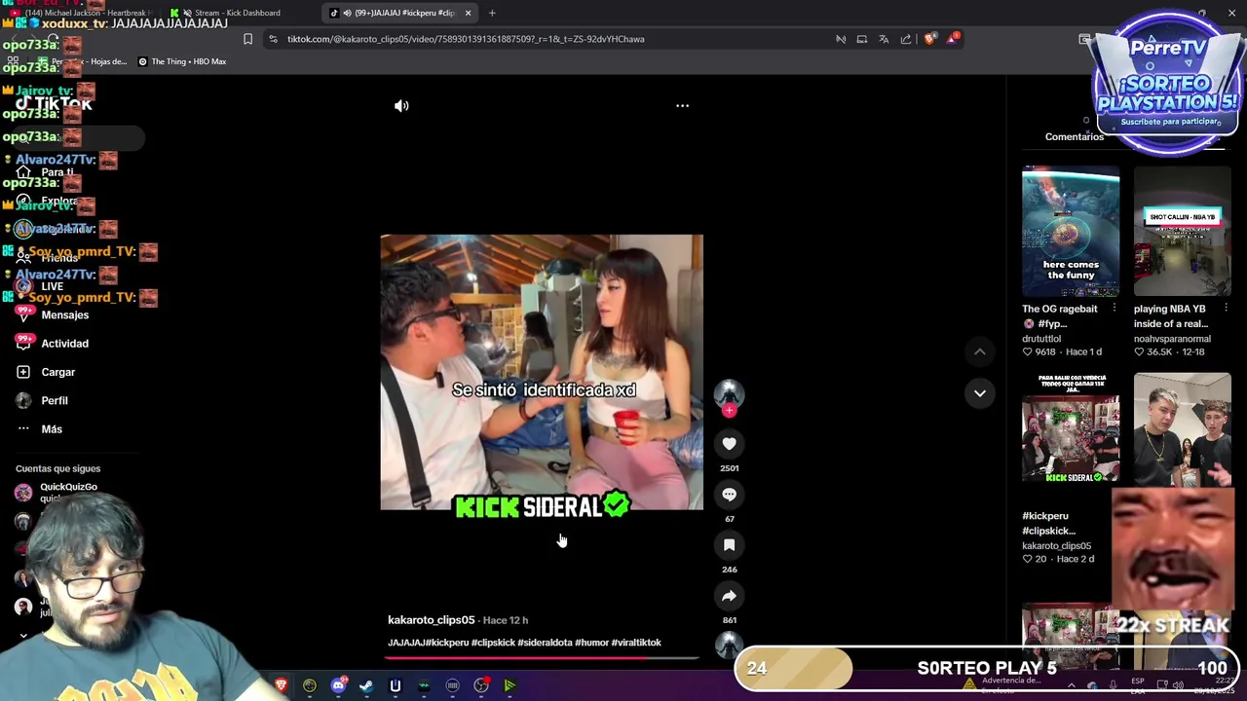This screenshot has width=1247, height=701.
Task: Click the #kickperu hashtag
Action: click(x=448, y=643)
